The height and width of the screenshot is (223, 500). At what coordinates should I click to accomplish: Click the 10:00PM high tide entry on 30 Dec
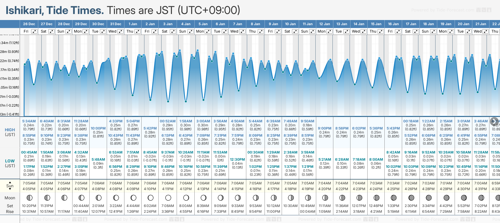tap(98, 128)
